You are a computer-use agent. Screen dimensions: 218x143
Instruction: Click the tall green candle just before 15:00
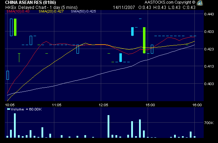[x=144, y=40]
